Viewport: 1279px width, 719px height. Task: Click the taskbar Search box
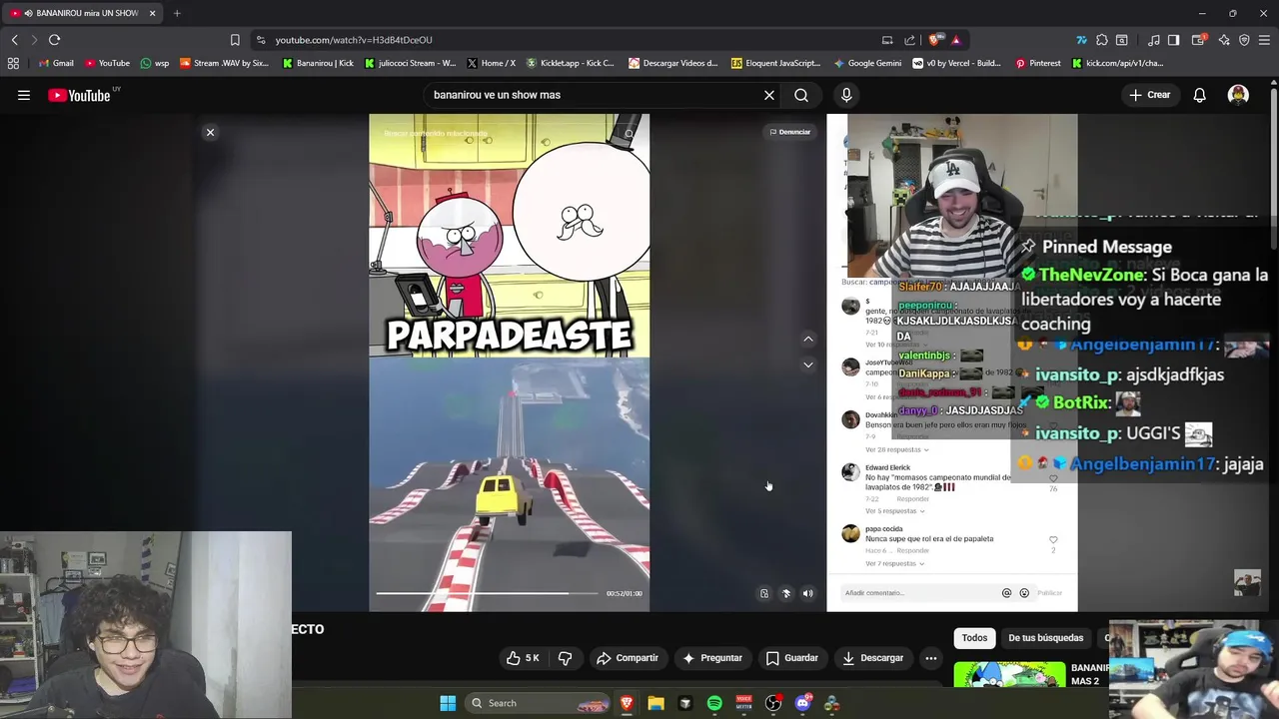(539, 703)
